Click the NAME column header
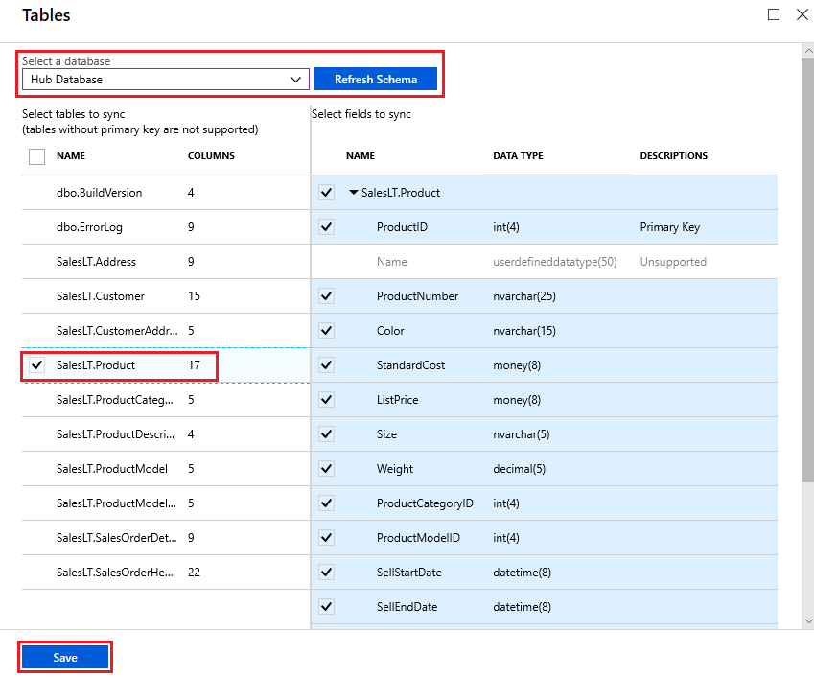Screen dimensions: 814x678 pyautogui.click(x=72, y=156)
